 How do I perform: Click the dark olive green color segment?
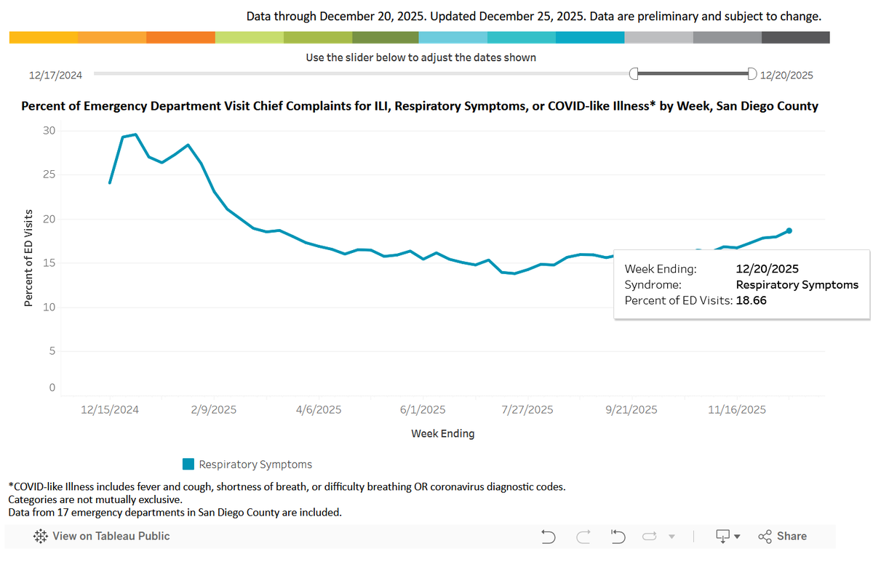pyautogui.click(x=386, y=37)
